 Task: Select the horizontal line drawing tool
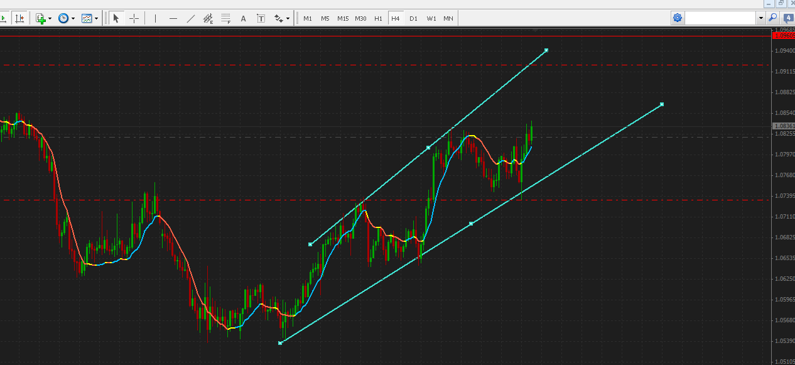coord(173,18)
